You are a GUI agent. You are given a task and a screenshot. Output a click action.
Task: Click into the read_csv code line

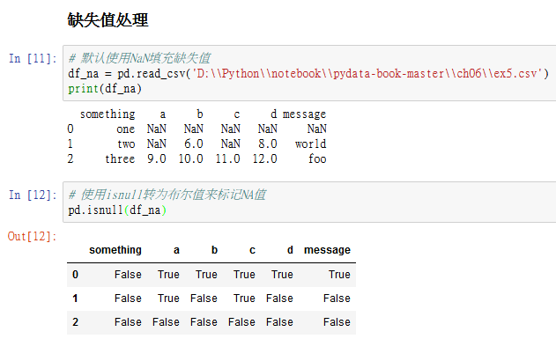click(x=308, y=73)
